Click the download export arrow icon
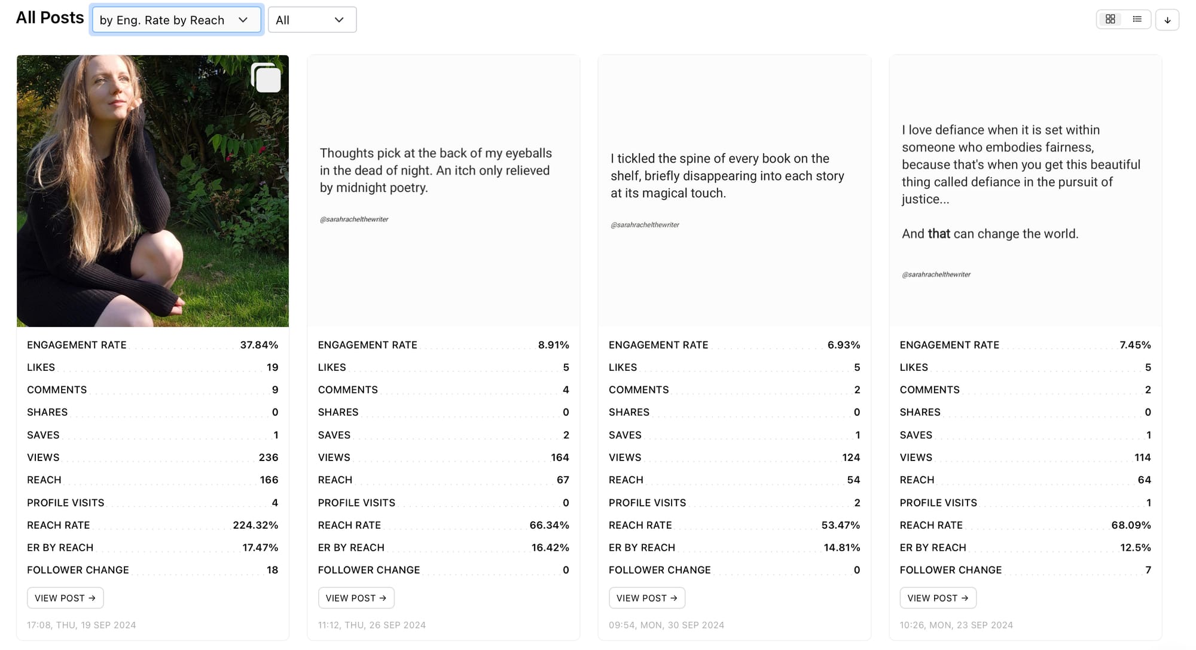Viewport: 1196px width, 650px height. 1167,19
